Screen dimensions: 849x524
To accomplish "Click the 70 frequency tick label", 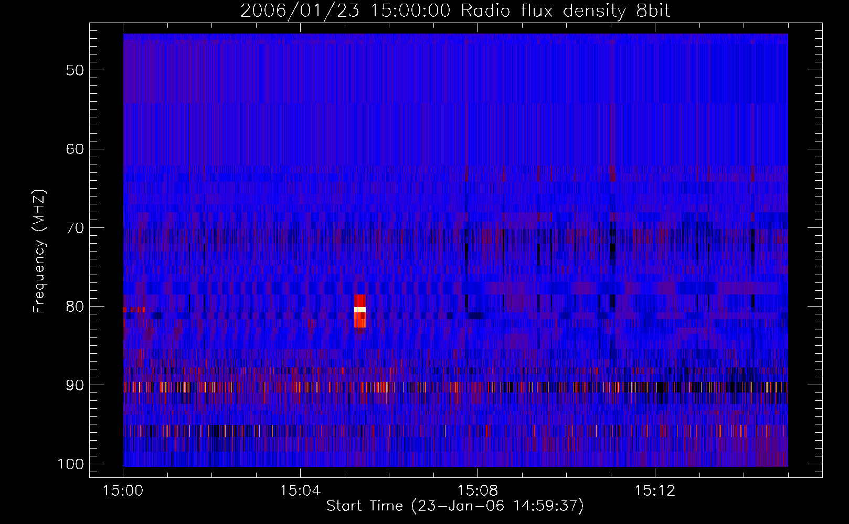I will [x=75, y=228].
